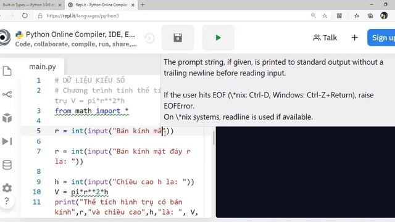395x222 pixels.
Task: Open the Talk community link
Action: point(325,38)
